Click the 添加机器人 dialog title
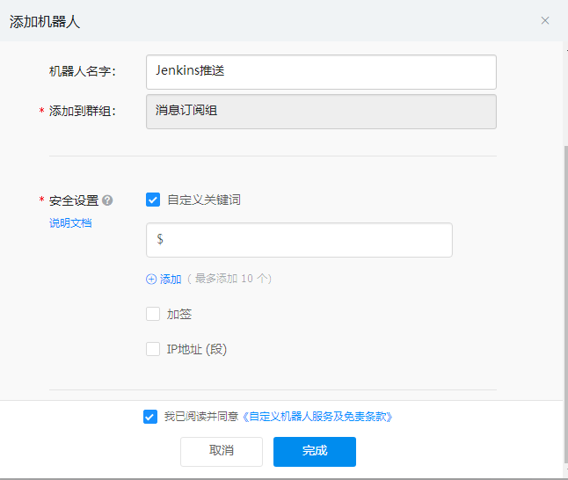This screenshot has width=568, height=480. [45, 22]
